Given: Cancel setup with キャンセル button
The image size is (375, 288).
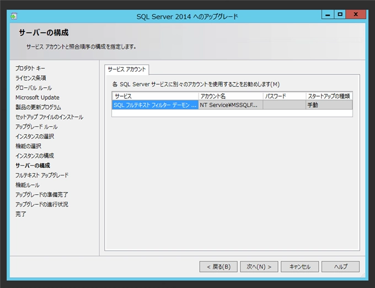Looking at the screenshot, I should [x=299, y=266].
